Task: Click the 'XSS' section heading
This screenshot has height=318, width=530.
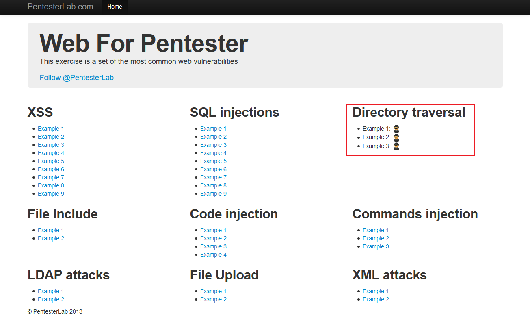Action: click(x=40, y=112)
